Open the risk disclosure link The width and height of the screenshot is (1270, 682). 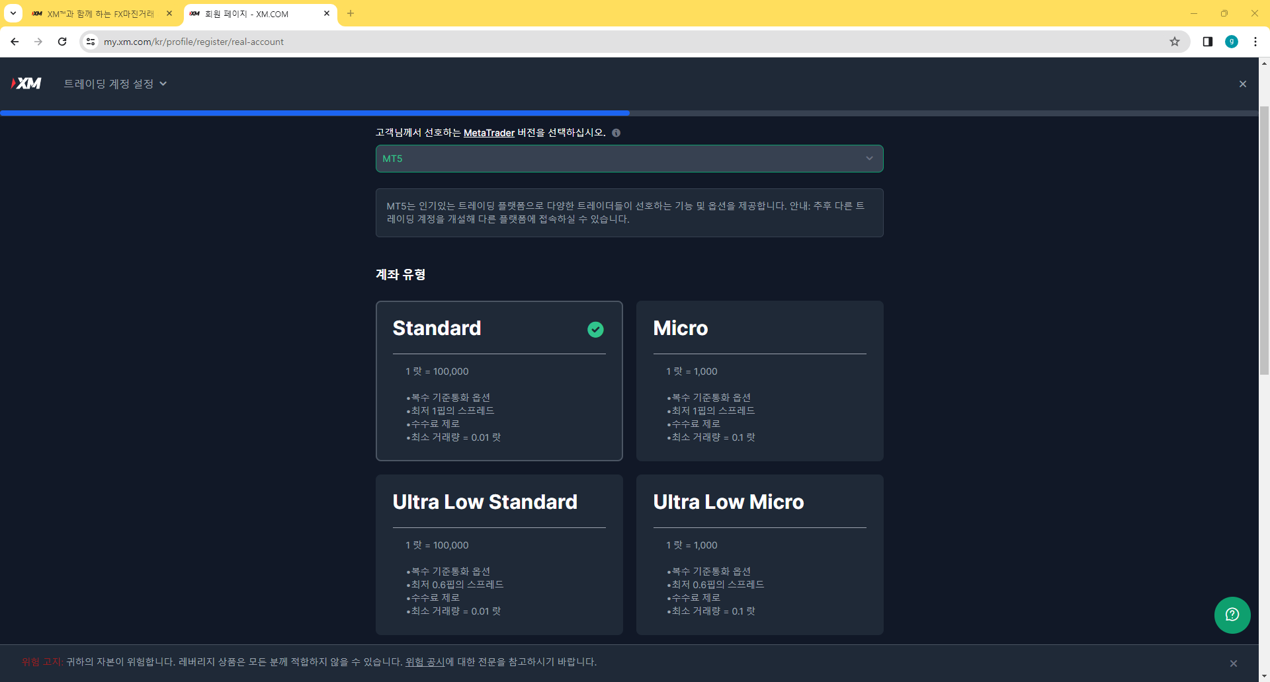pyautogui.click(x=425, y=662)
